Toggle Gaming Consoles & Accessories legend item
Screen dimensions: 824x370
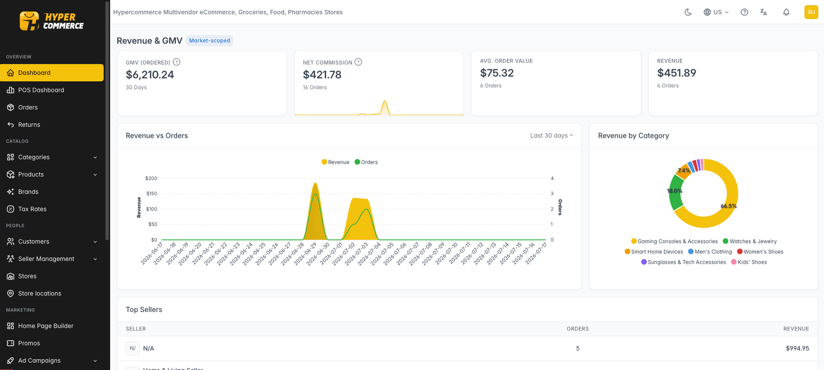[x=674, y=242]
